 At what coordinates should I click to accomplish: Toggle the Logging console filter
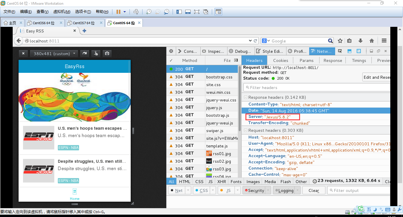coord(284,190)
